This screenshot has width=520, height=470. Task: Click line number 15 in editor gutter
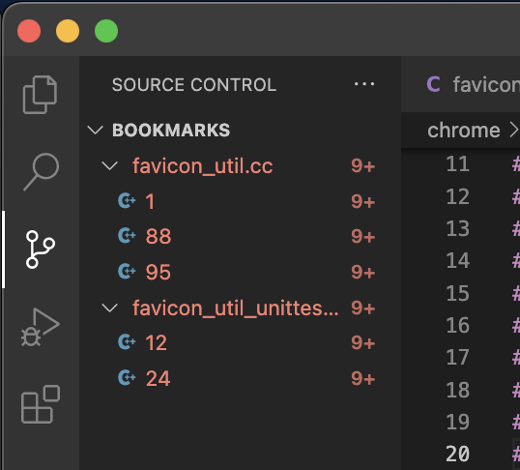(x=457, y=293)
